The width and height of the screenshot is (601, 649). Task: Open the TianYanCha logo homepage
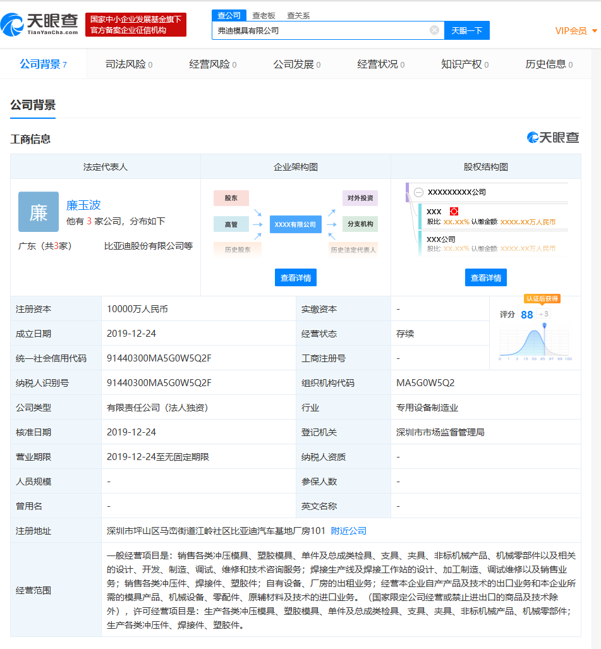click(39, 25)
